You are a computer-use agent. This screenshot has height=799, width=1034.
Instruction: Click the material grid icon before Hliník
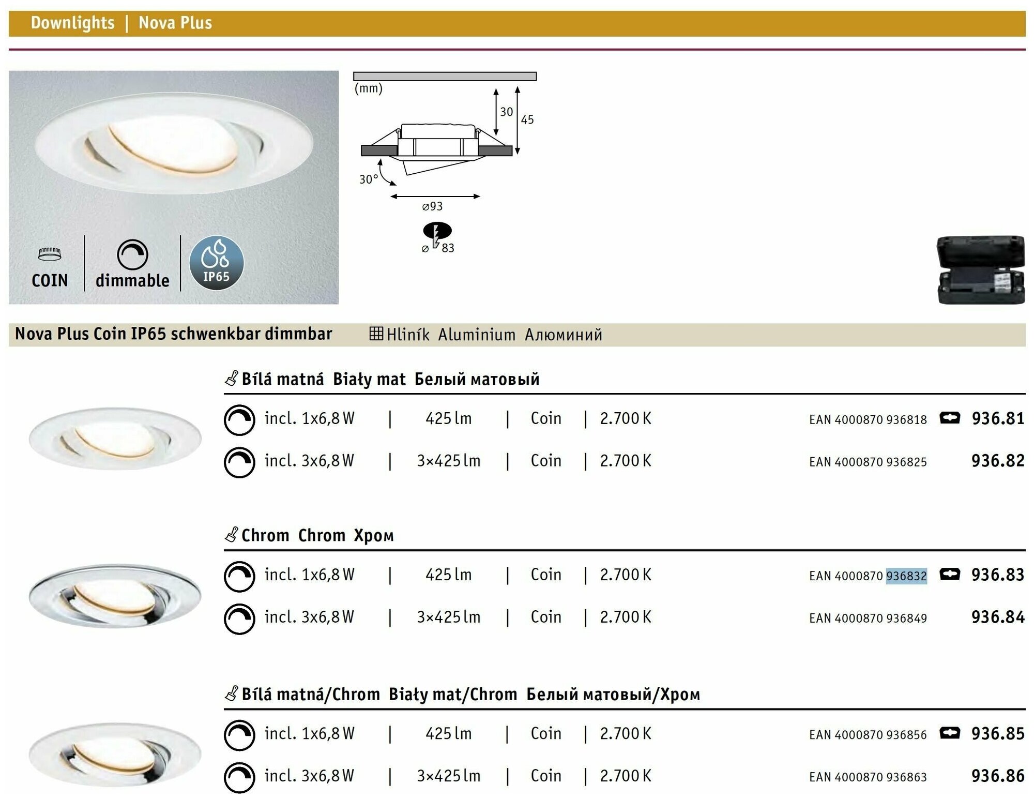point(376,334)
